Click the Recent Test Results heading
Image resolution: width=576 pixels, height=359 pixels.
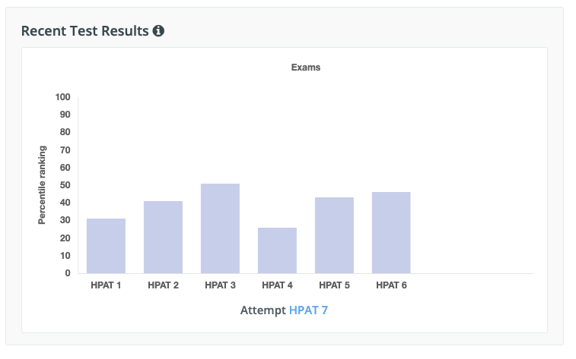(x=84, y=31)
